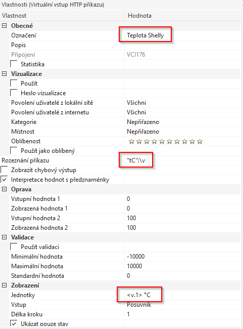Viewport: 243px width, 329px height.
Task: Uncheck Interpretace hodnot s předznaménky
Action: 4,180
